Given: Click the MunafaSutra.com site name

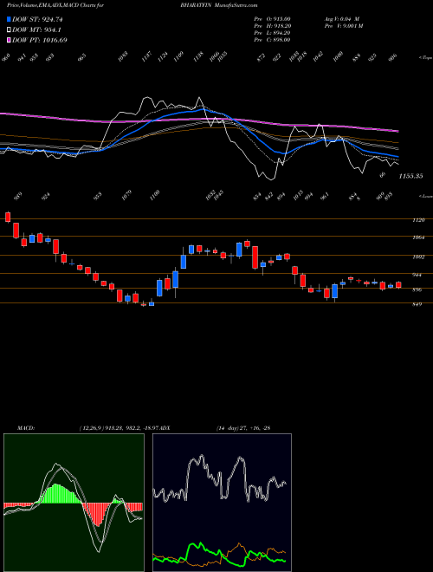Looking at the screenshot, I should click(x=236, y=5).
